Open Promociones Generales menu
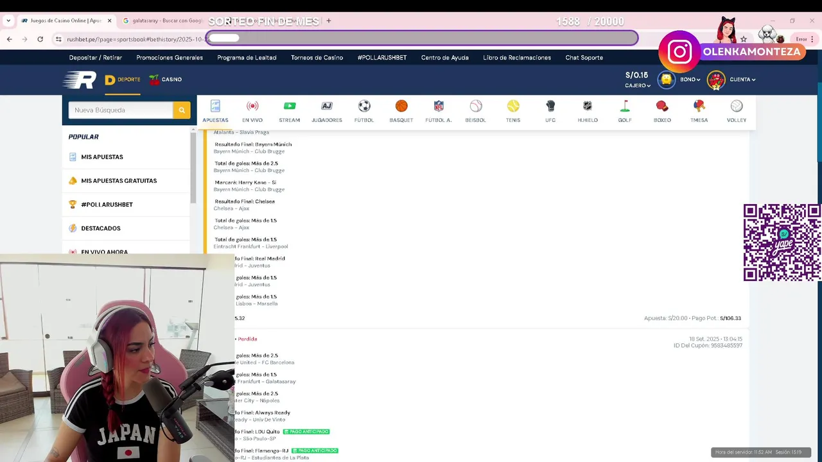The image size is (822, 462). pos(170,58)
